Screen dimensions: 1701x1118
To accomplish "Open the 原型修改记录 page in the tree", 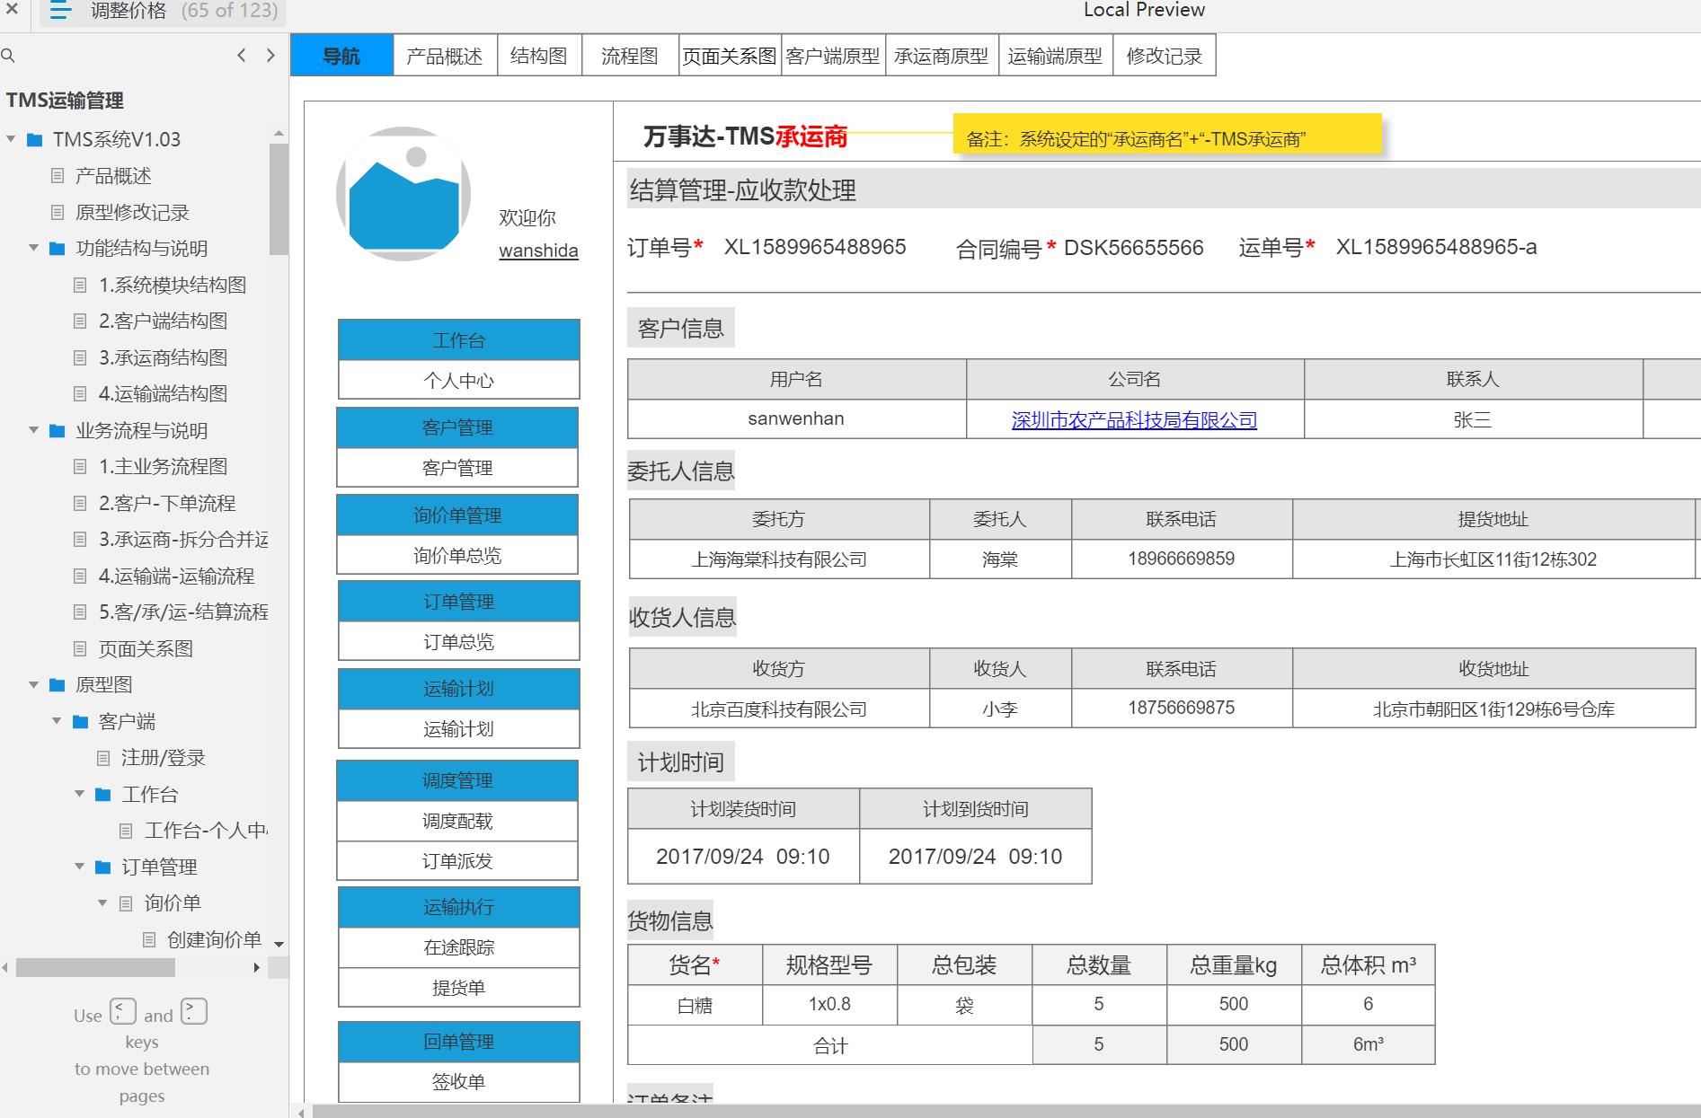I will pyautogui.click(x=132, y=212).
